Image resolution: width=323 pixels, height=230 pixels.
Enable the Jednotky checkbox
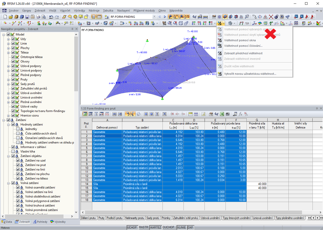[x=18, y=129]
